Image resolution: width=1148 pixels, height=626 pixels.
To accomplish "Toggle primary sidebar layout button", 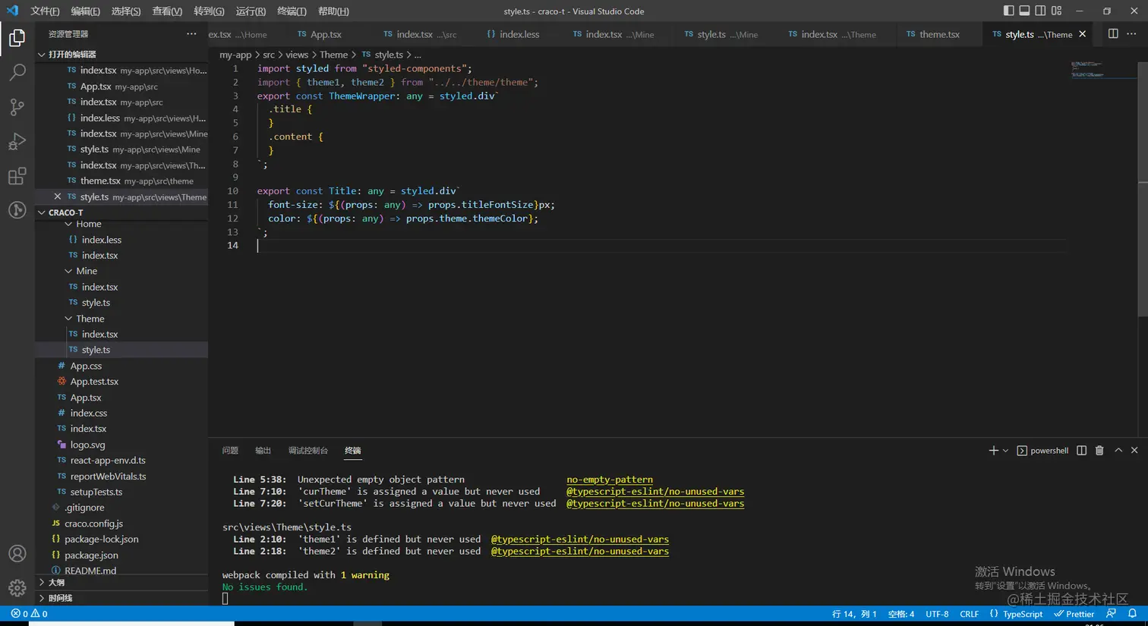I will pyautogui.click(x=1008, y=11).
